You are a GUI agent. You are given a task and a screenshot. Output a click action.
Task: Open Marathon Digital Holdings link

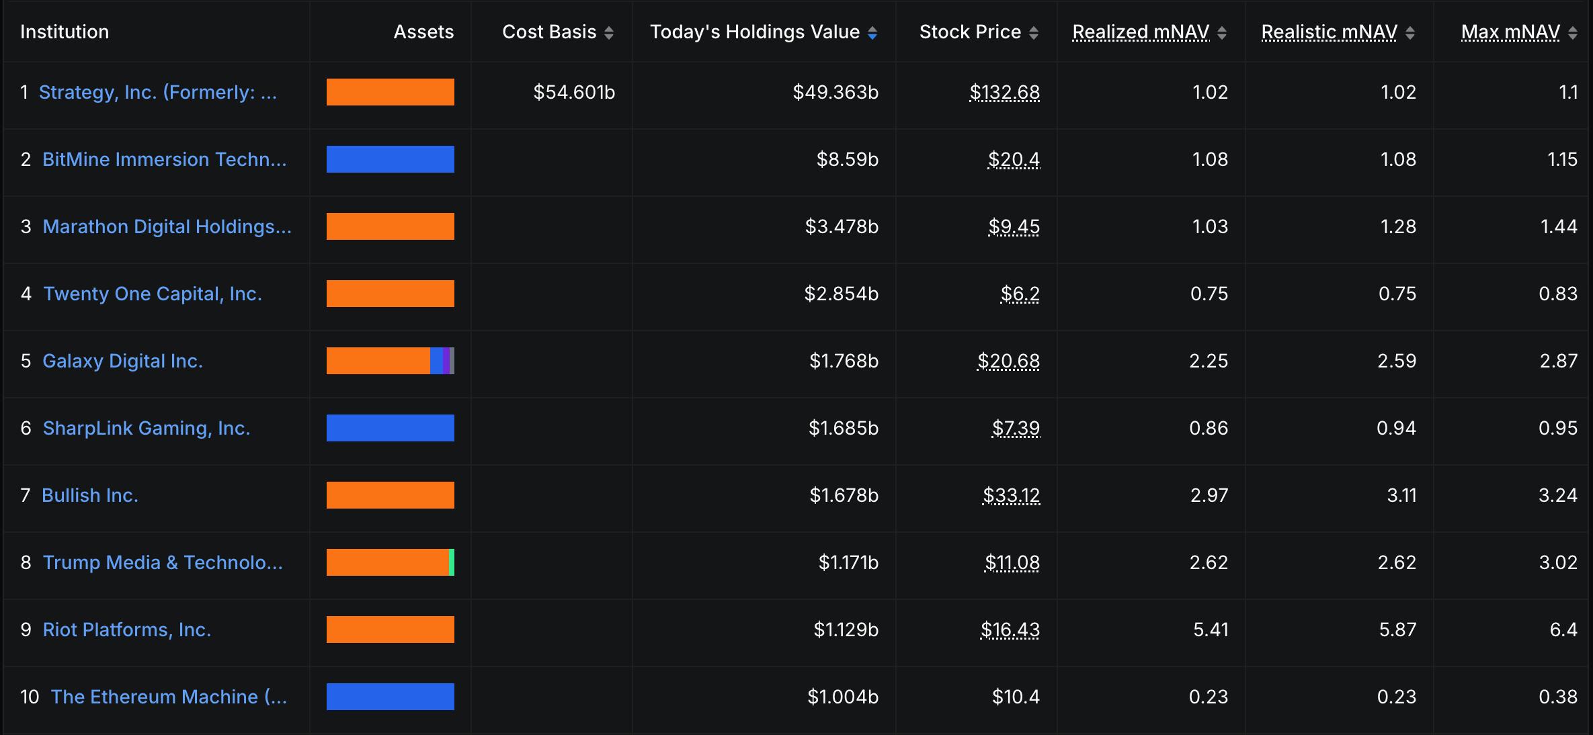coord(167,226)
